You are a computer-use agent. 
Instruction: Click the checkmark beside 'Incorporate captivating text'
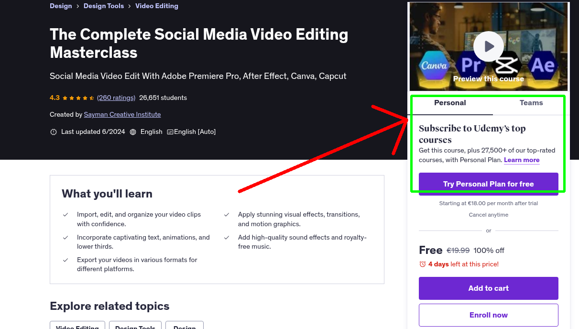click(x=66, y=238)
